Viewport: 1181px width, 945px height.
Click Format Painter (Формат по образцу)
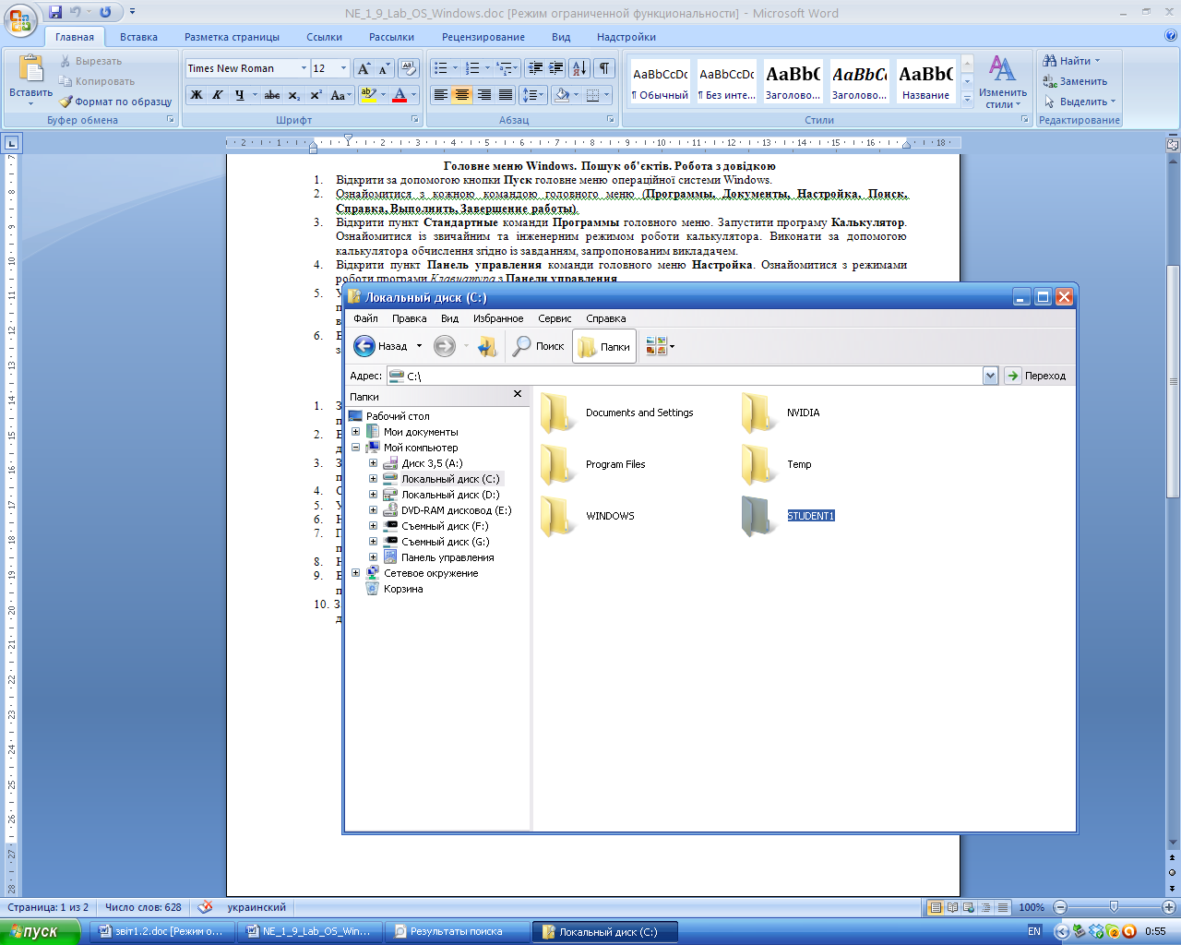[x=115, y=102]
